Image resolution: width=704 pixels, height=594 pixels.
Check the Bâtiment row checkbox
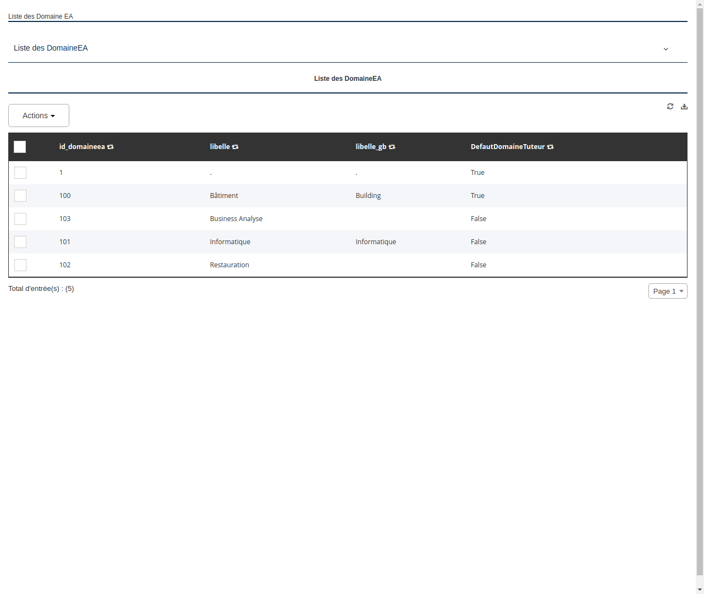[x=20, y=195]
